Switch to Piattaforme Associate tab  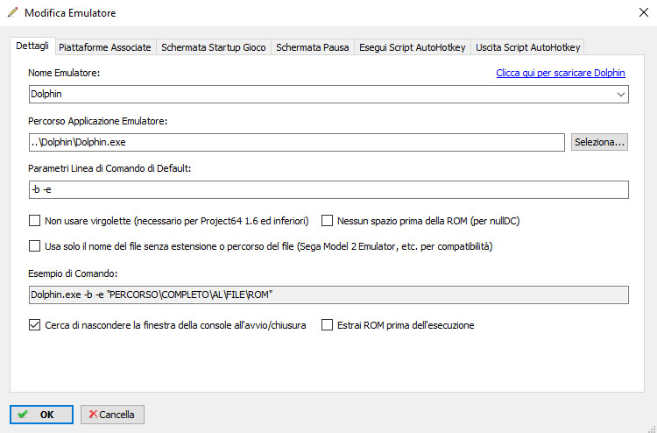click(x=105, y=47)
